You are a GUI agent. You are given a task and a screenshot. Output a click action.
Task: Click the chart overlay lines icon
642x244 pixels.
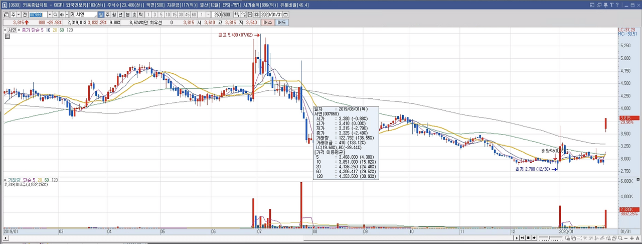coord(236,15)
